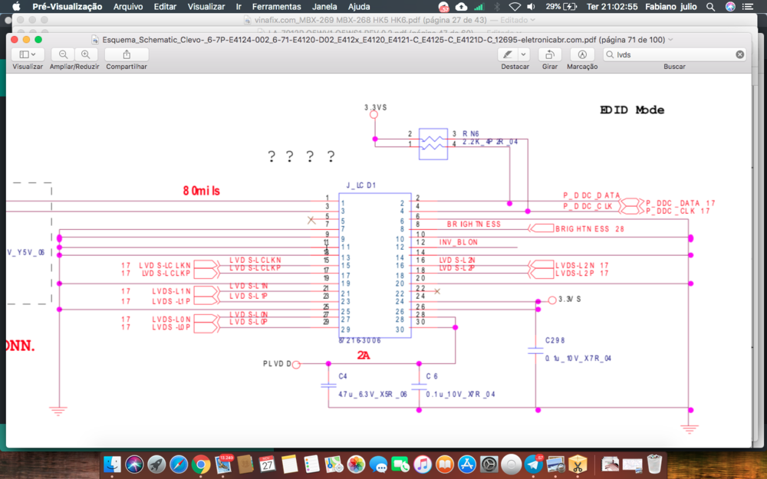The image size is (767, 479).
Task: Launch Google Chrome from the dock
Action: pos(200,464)
